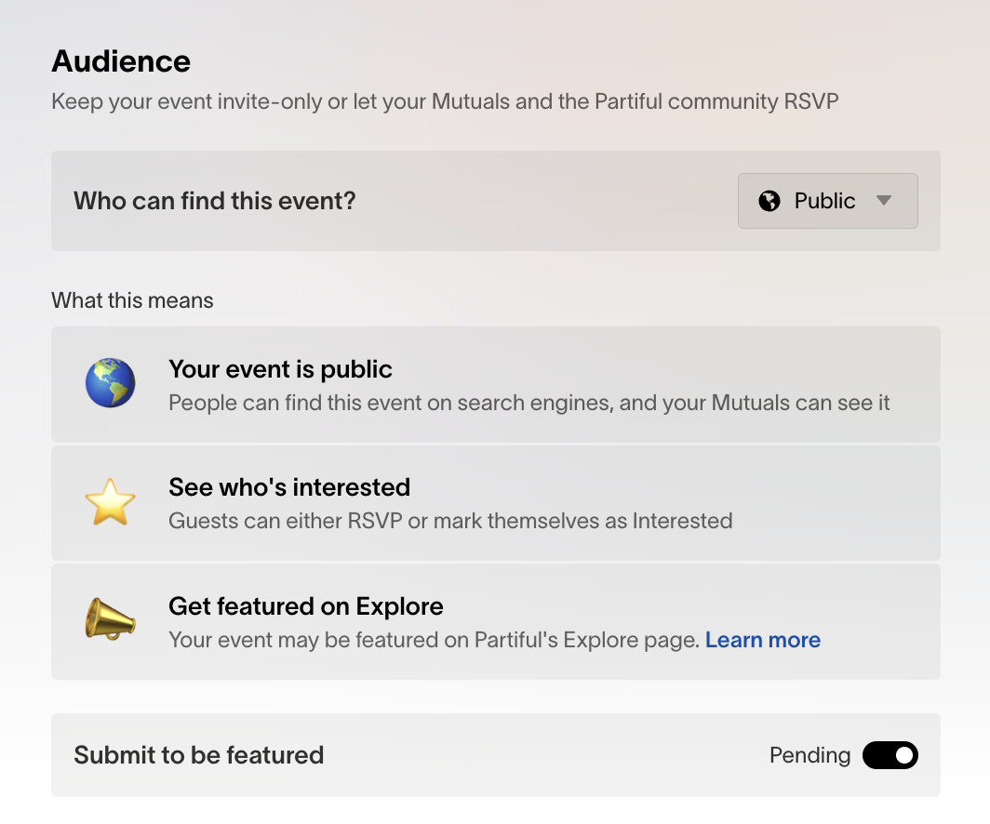Image resolution: width=990 pixels, height=824 pixels.
Task: Click the invite-only subtitle under Audience
Action: click(x=445, y=100)
